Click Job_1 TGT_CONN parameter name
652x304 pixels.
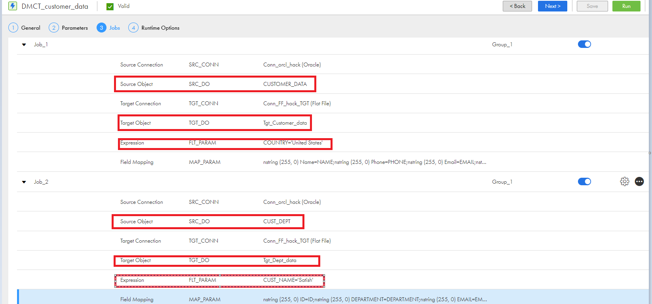[x=203, y=103]
